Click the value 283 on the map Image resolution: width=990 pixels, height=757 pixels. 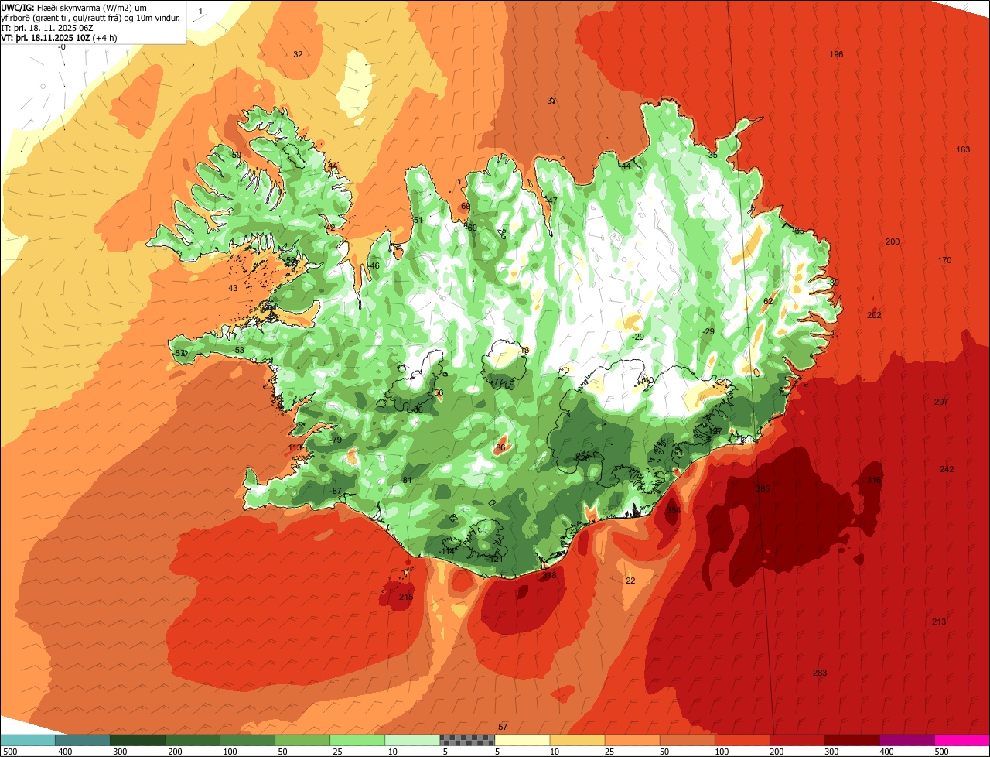(x=820, y=673)
